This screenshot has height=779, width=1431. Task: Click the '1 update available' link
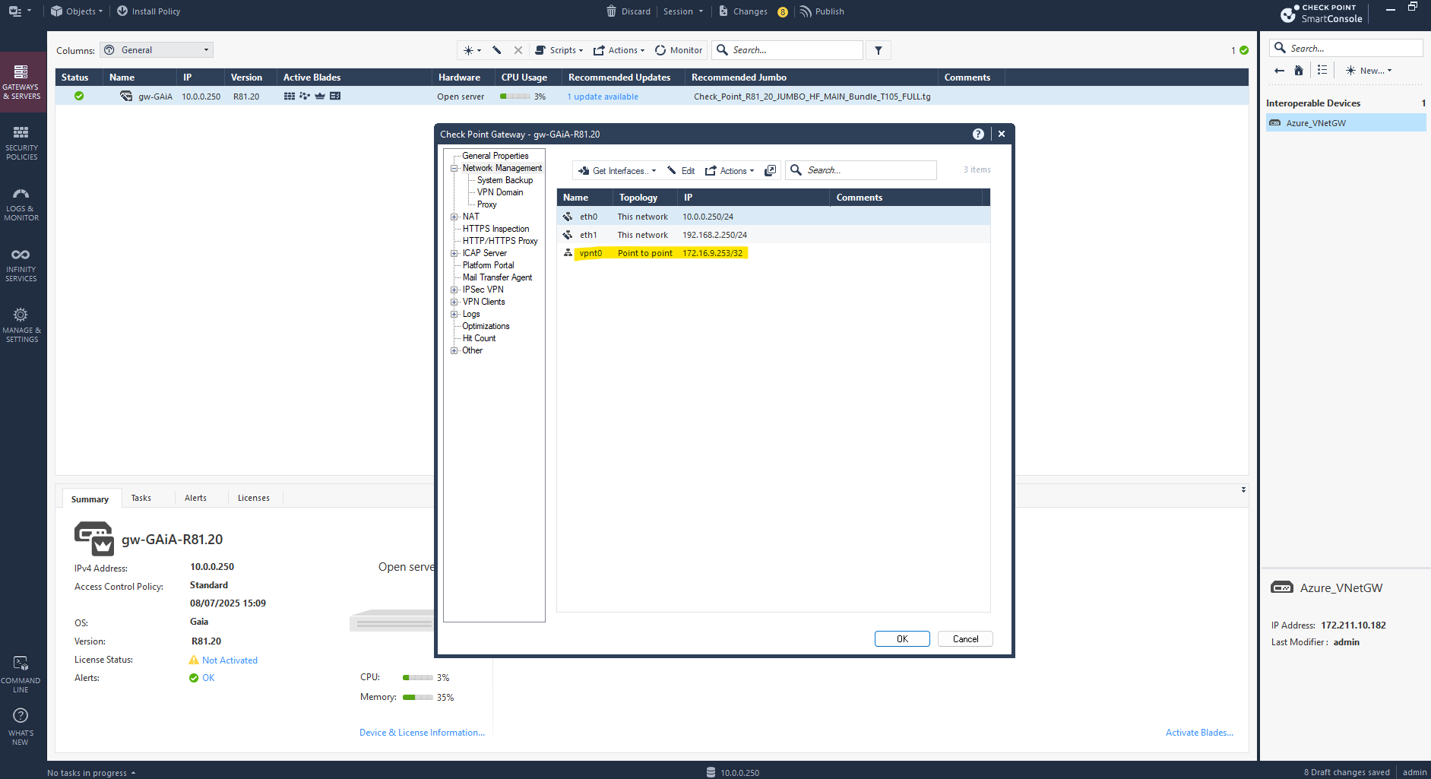[x=603, y=97]
